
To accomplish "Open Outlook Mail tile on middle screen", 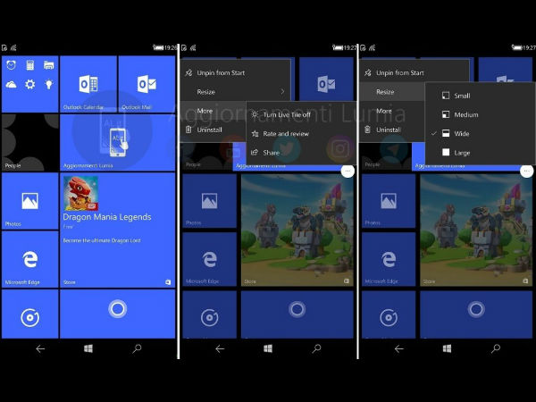I will click(326, 80).
